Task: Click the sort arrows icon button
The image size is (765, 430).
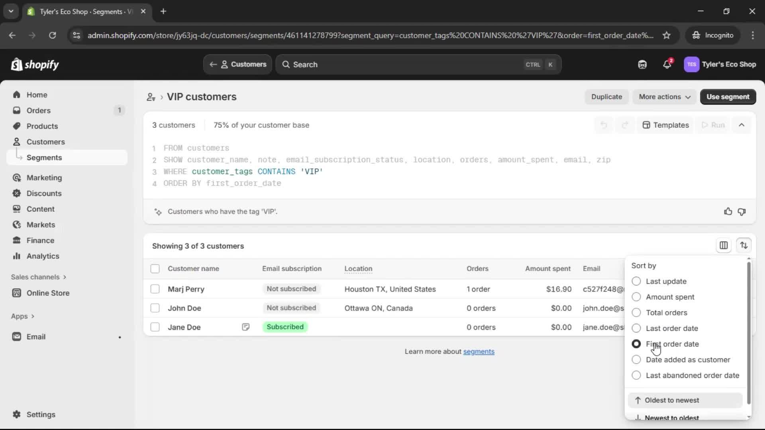Action: (x=743, y=245)
